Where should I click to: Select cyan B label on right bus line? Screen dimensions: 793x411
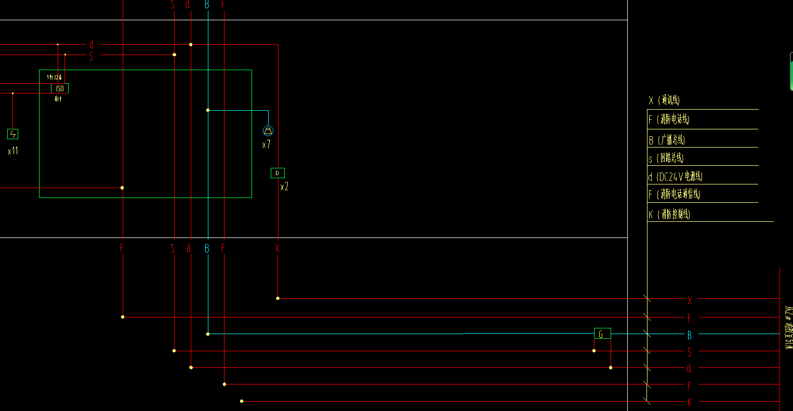690,335
